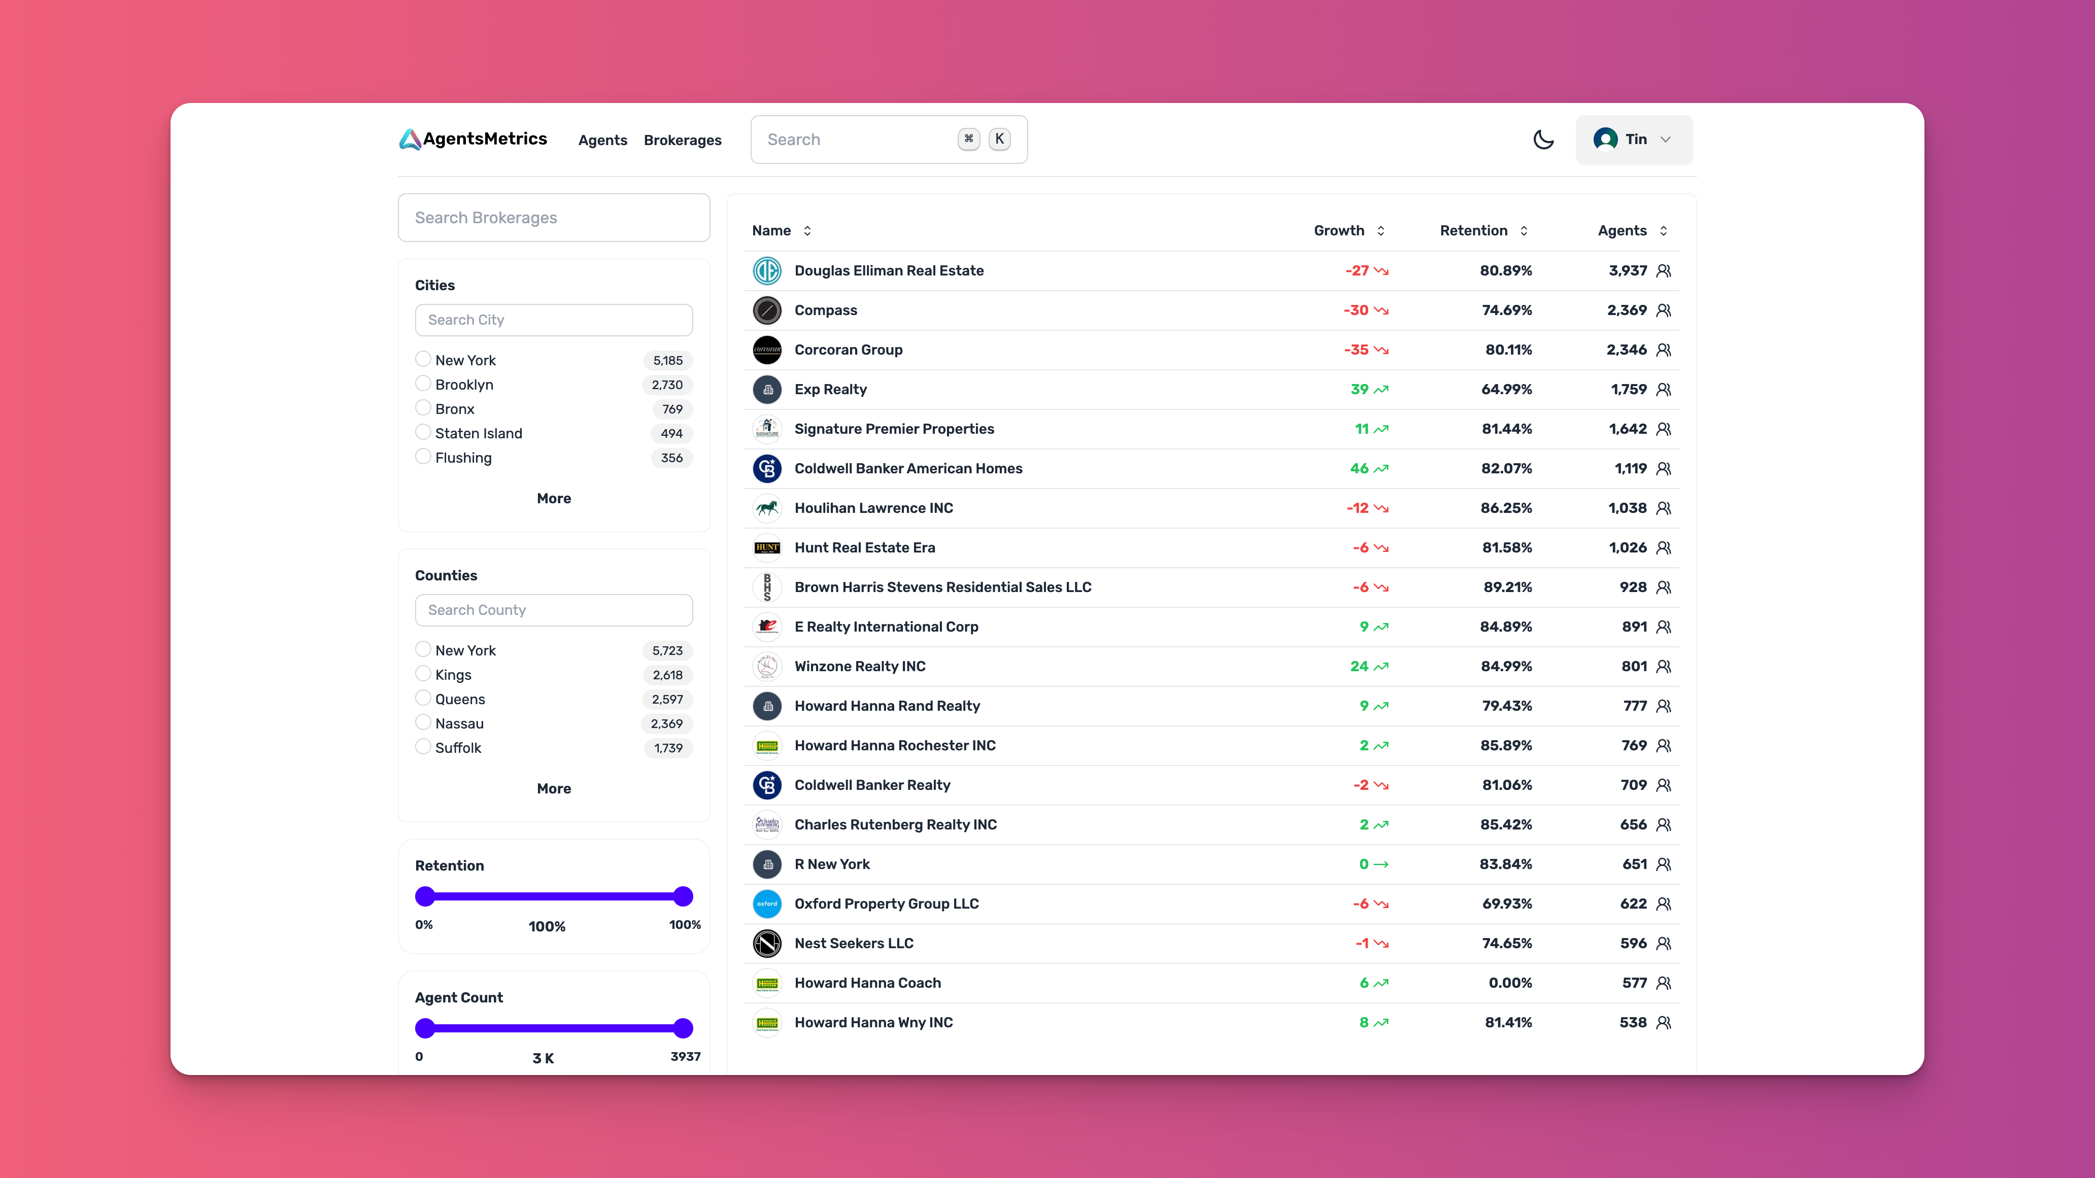This screenshot has height=1178, width=2095.
Task: Open Douglas Elliman Real Estate link
Action: click(x=889, y=271)
